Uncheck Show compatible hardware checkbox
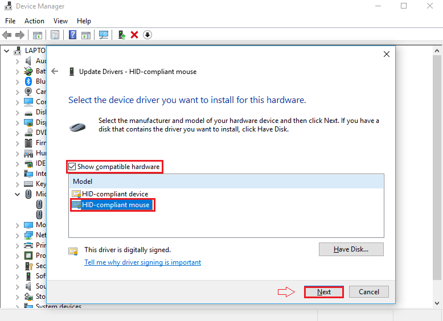 72,167
